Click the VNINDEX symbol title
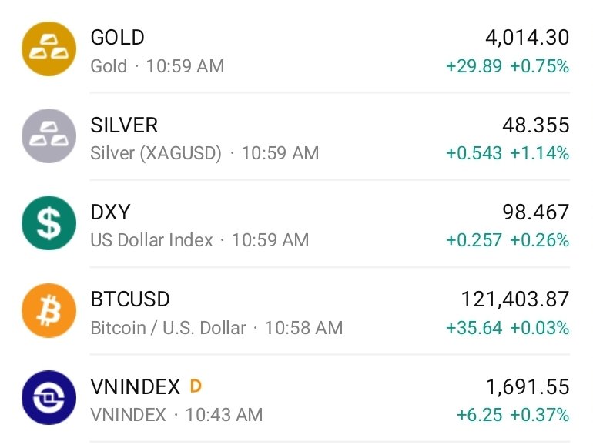The width and height of the screenshot is (593, 448). click(x=135, y=386)
